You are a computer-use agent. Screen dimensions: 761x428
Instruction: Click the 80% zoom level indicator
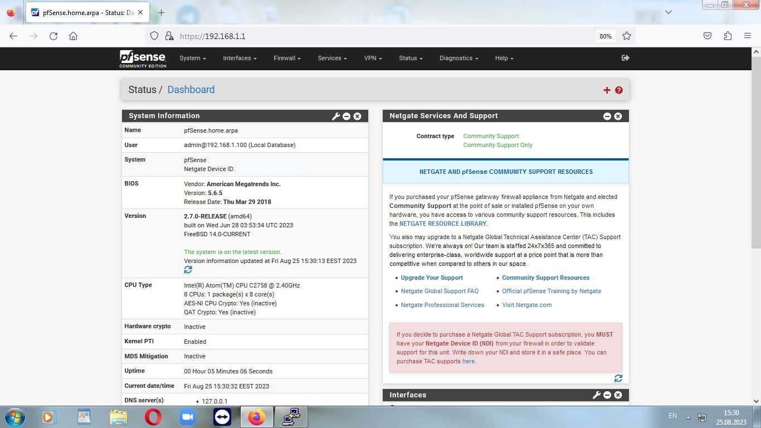click(x=606, y=36)
